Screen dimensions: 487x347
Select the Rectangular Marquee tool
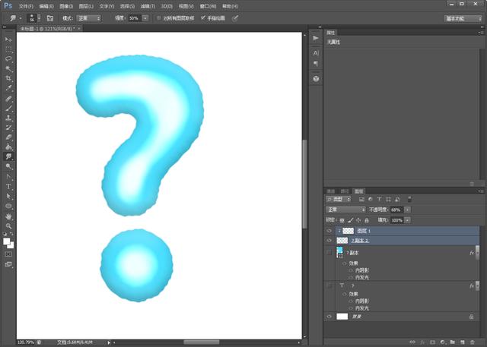[x=8, y=49]
